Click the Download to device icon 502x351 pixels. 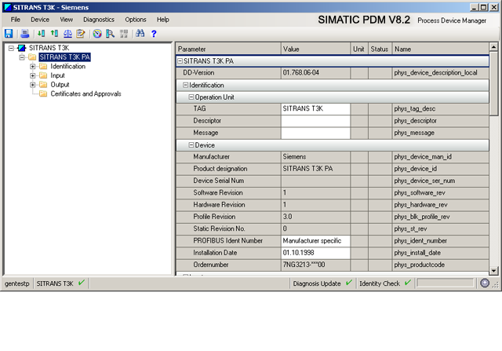[42, 34]
